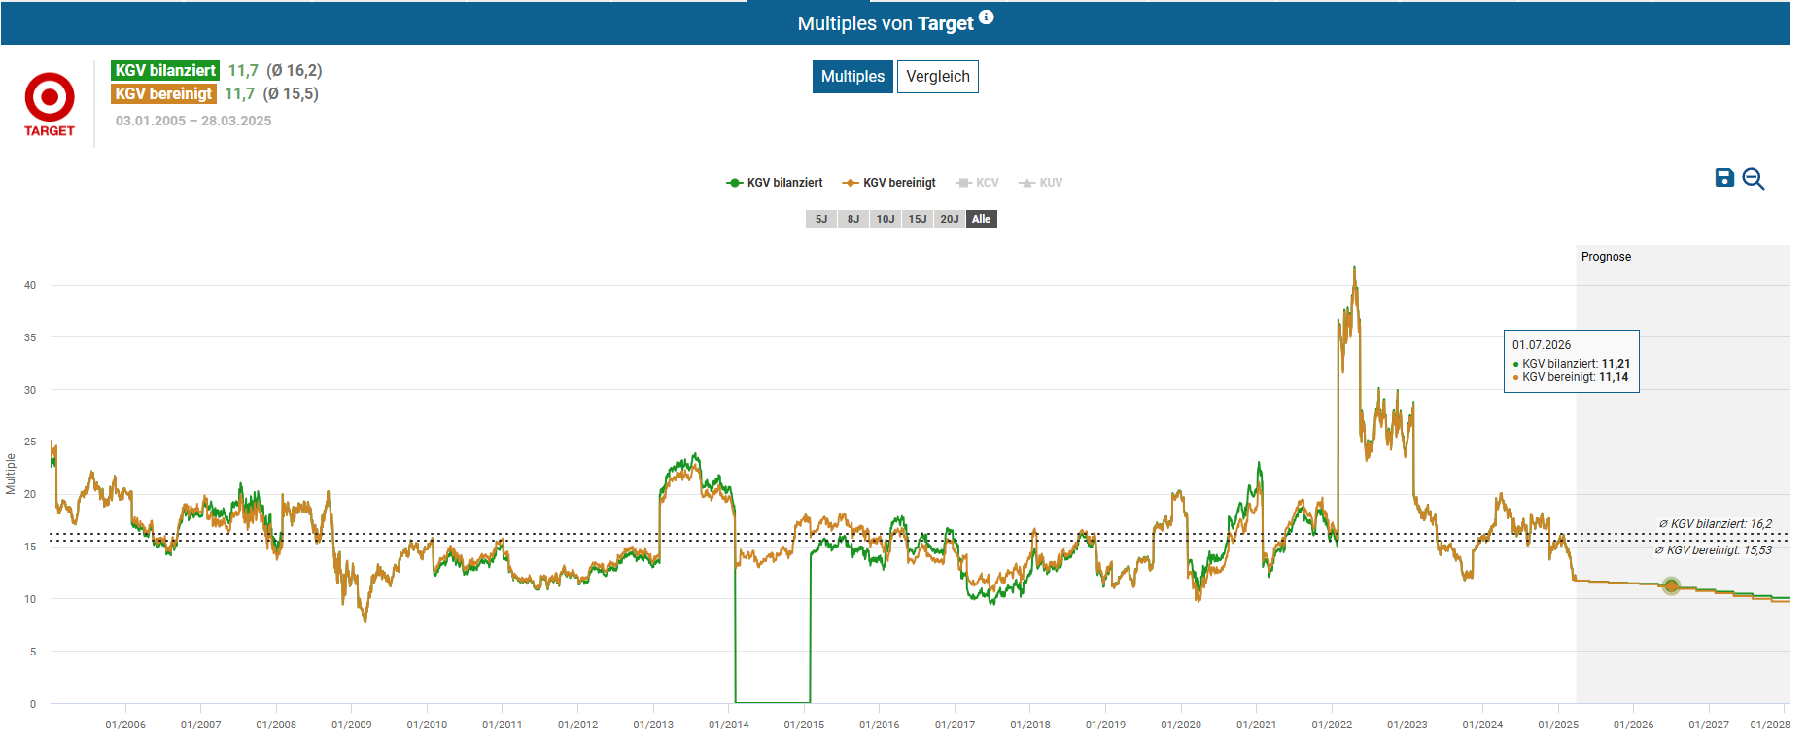Click the Prognose forecast area label

[1606, 257]
